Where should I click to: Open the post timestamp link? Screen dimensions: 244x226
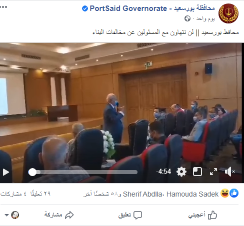(x=205, y=18)
